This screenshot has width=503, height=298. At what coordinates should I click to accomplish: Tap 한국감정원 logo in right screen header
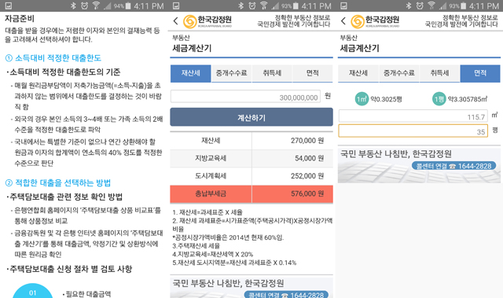pyautogui.click(x=376, y=21)
